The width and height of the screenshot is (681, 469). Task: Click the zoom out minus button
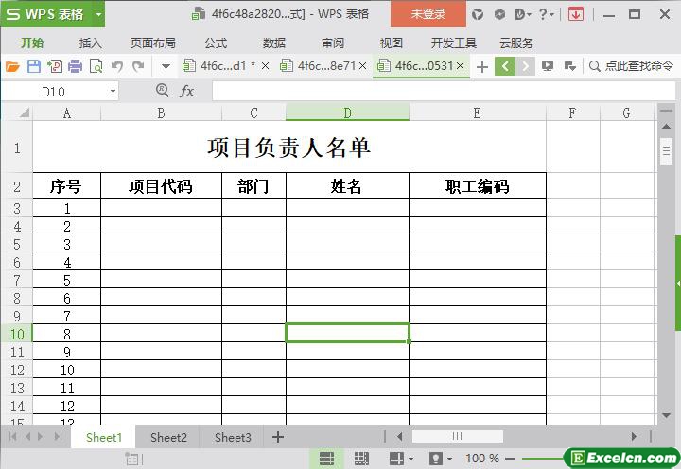pyautogui.click(x=510, y=459)
